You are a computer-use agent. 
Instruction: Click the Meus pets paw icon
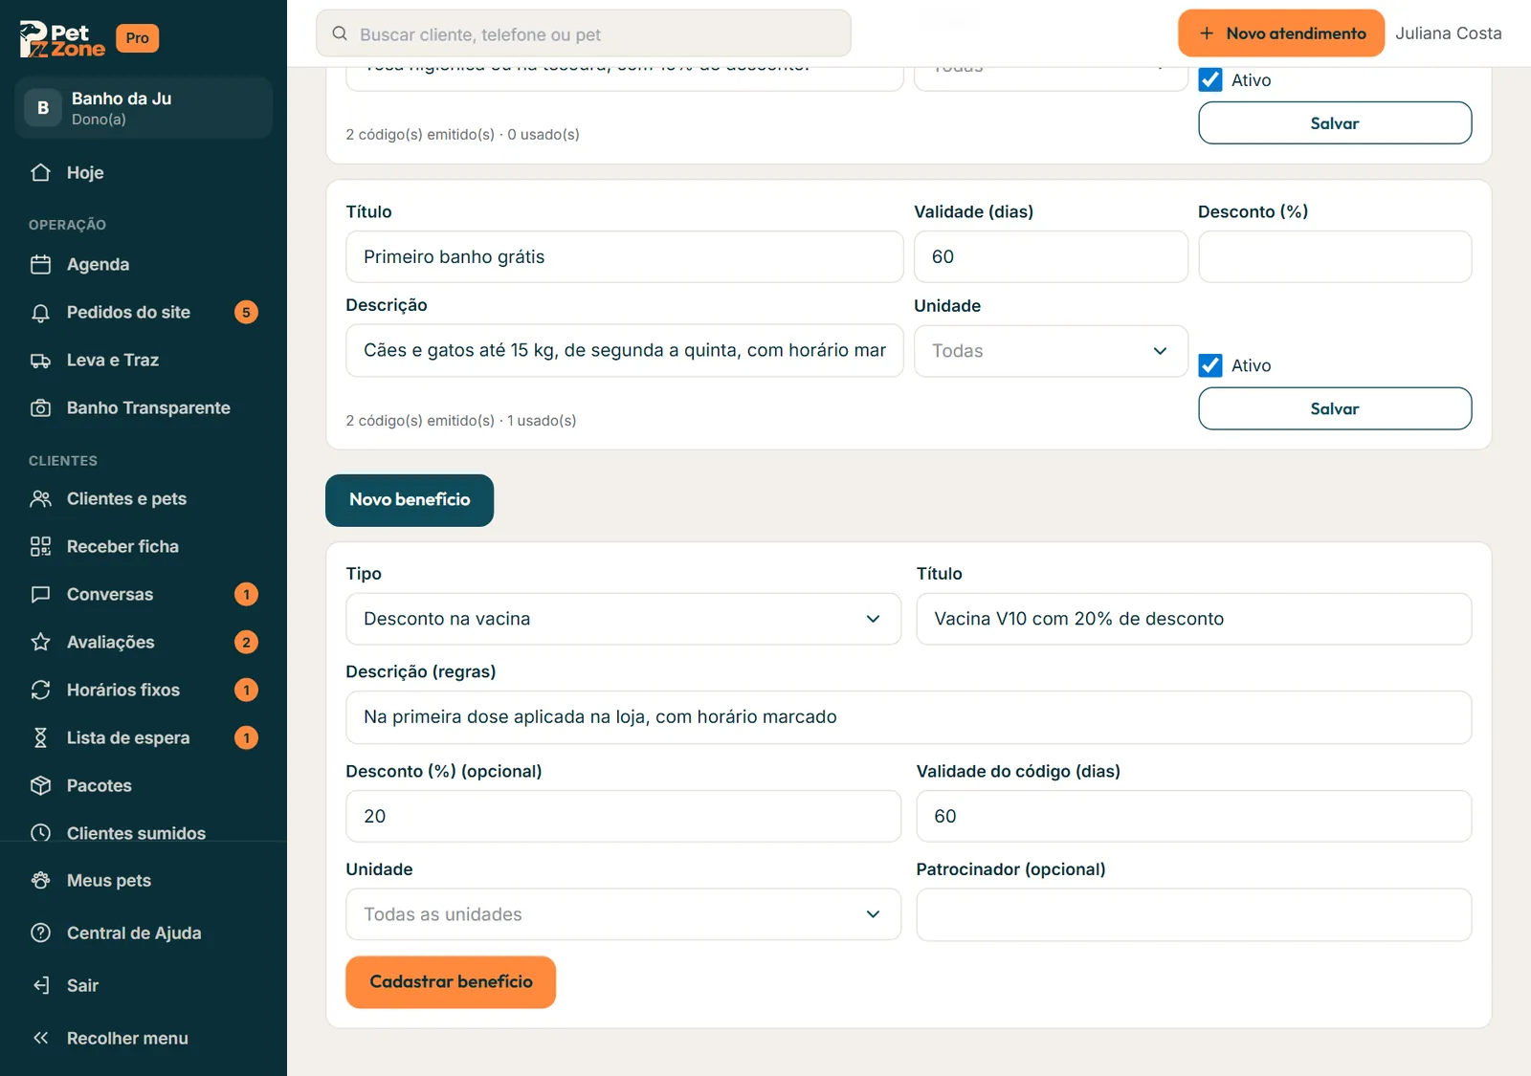40,880
